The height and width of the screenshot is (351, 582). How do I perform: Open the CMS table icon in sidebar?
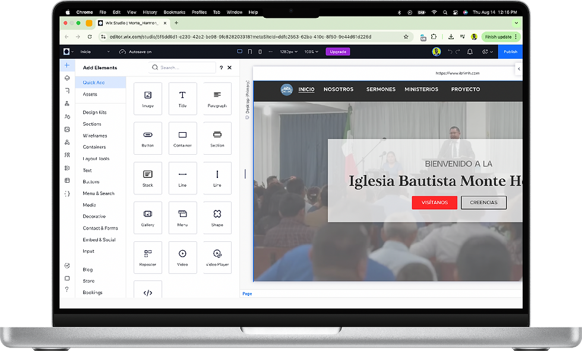tap(67, 180)
